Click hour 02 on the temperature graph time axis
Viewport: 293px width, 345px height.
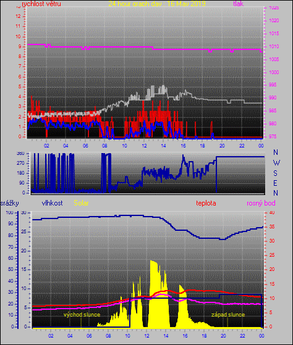click(51, 336)
